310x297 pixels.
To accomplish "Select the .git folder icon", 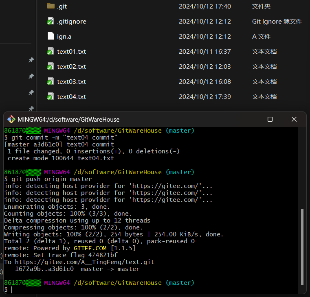I will coord(51,6).
